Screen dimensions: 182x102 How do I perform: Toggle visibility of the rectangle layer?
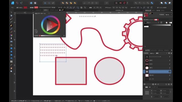[x=169, y=75]
